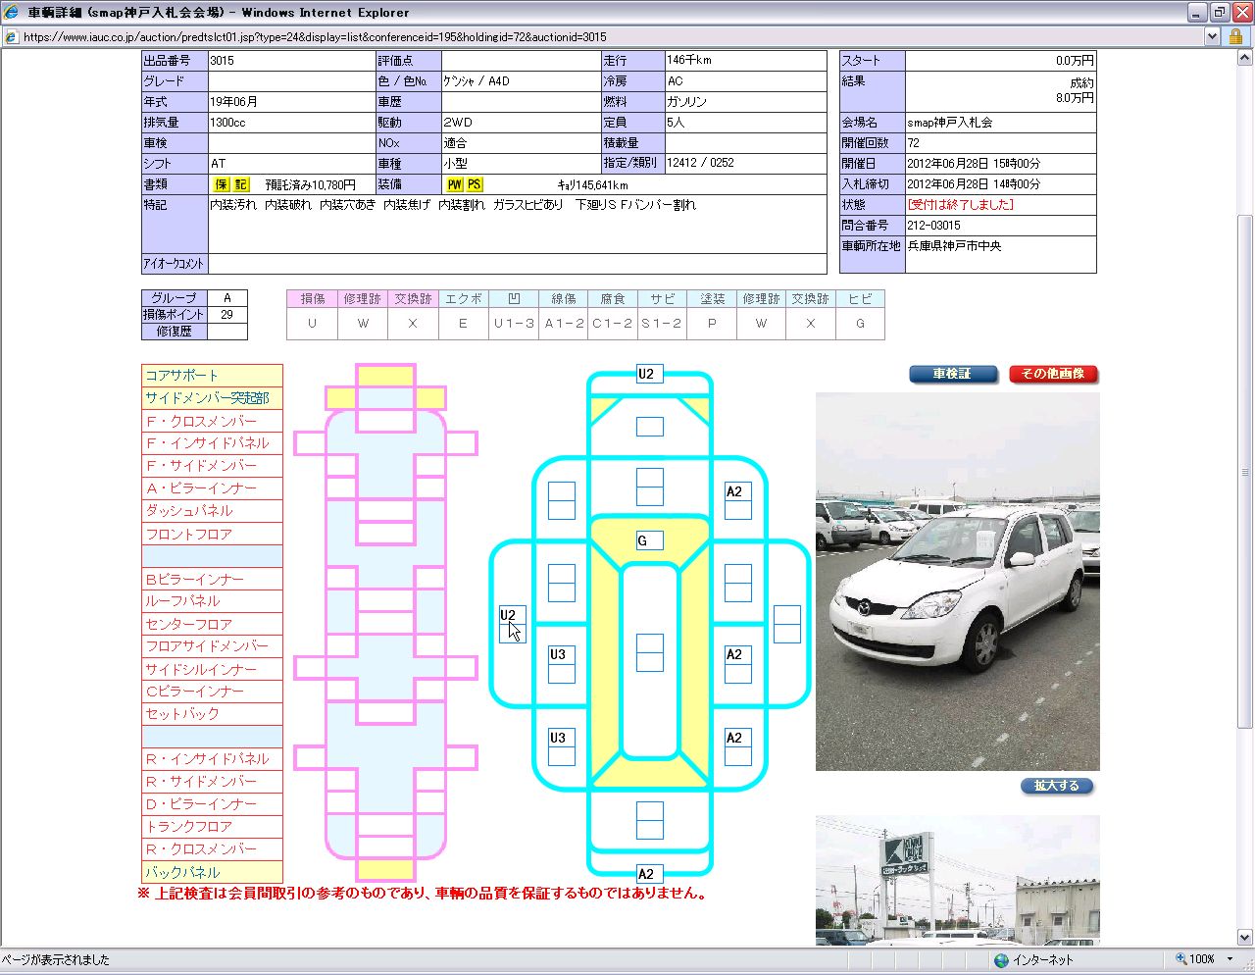
Task: Click the zoom magnifier icon in status bar
Action: [1181, 959]
